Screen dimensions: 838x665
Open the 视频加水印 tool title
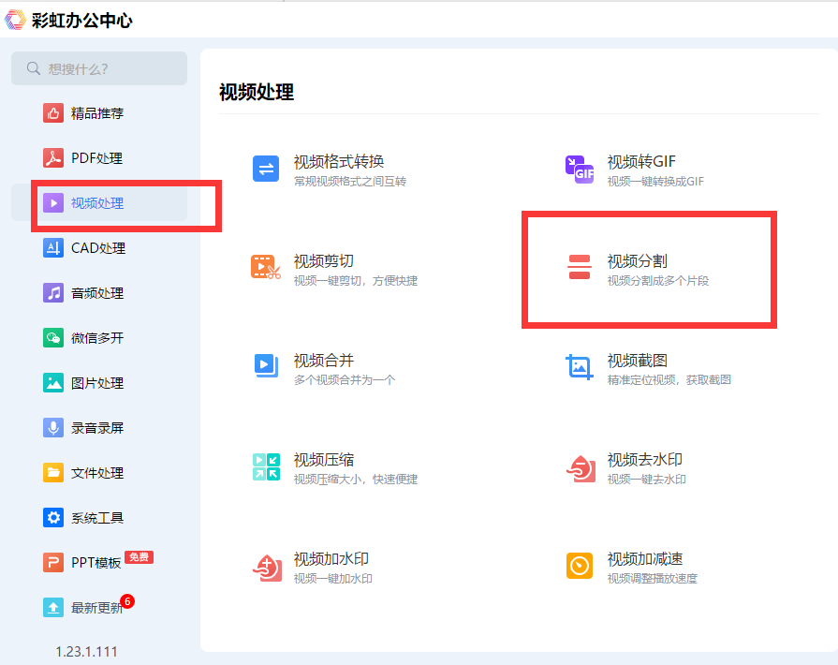click(x=331, y=559)
